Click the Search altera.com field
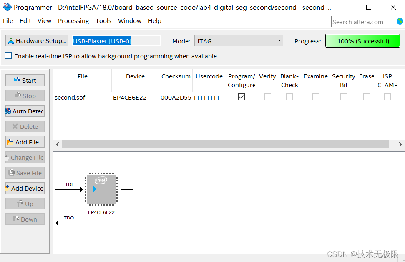The width and height of the screenshot is (405, 262). coord(363,22)
